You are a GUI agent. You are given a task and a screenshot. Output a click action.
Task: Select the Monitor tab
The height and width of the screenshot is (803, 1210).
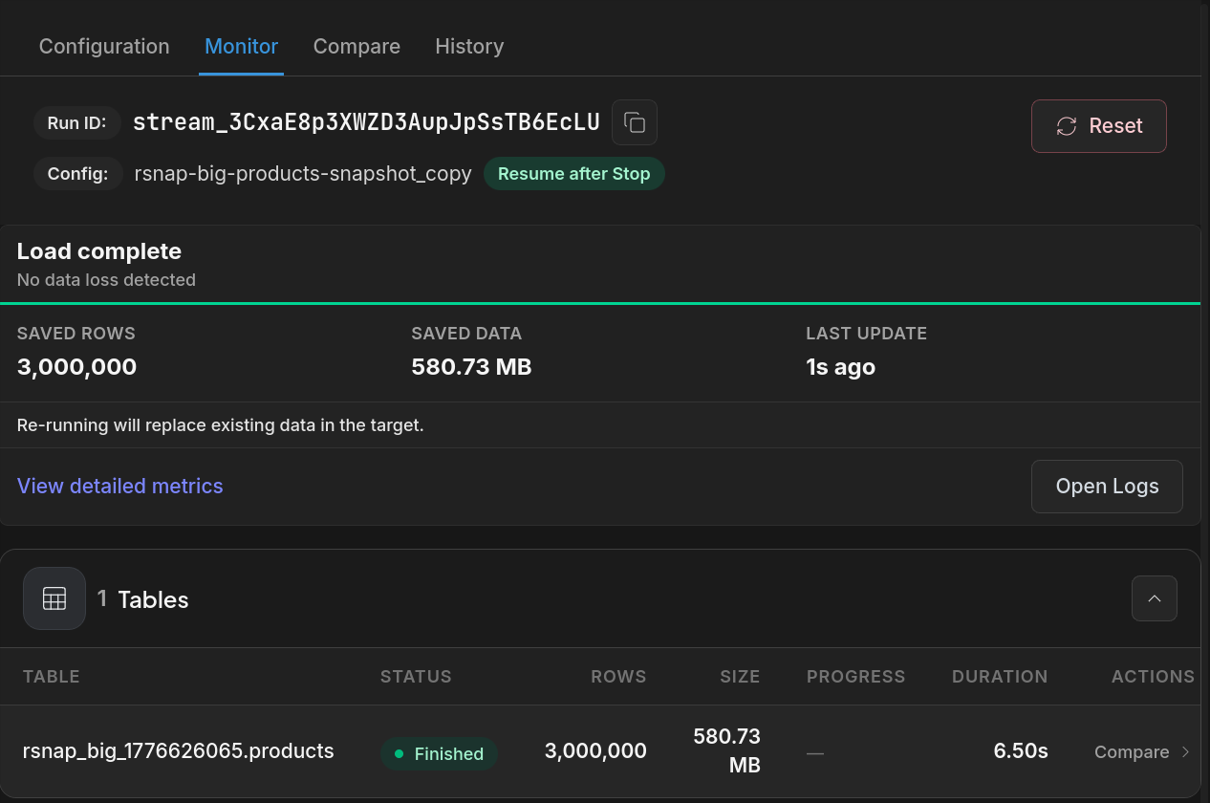242,46
